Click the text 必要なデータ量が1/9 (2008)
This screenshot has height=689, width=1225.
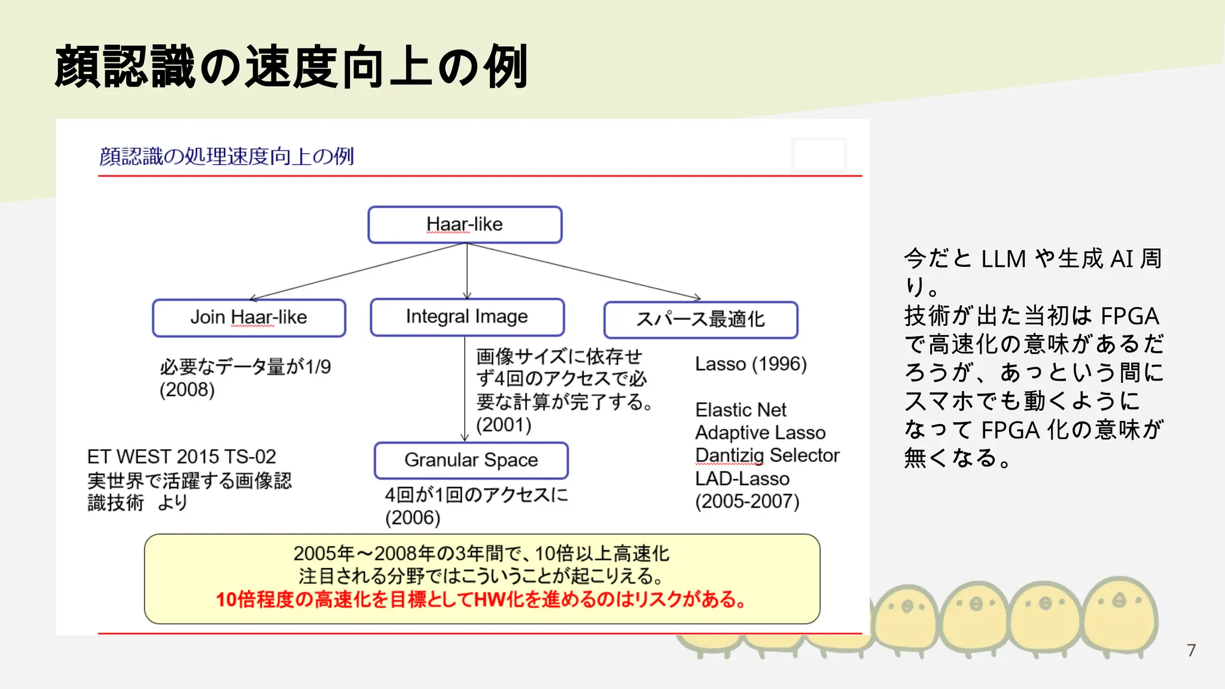click(x=245, y=378)
